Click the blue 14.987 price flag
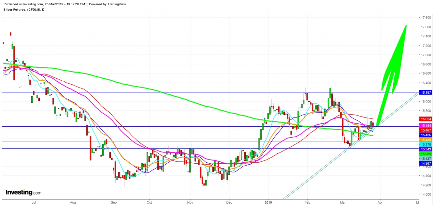 coord(425,163)
